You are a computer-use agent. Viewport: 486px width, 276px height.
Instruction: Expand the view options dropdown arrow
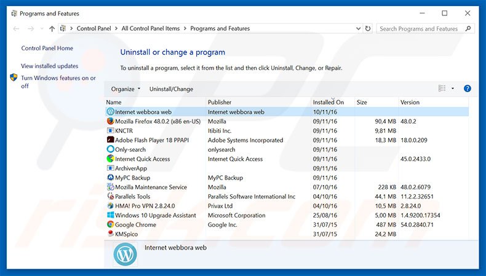[x=453, y=89]
